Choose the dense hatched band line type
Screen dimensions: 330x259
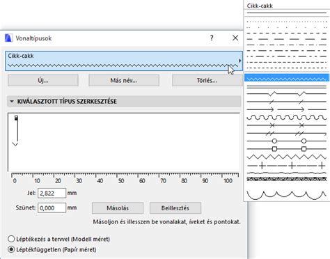click(287, 179)
